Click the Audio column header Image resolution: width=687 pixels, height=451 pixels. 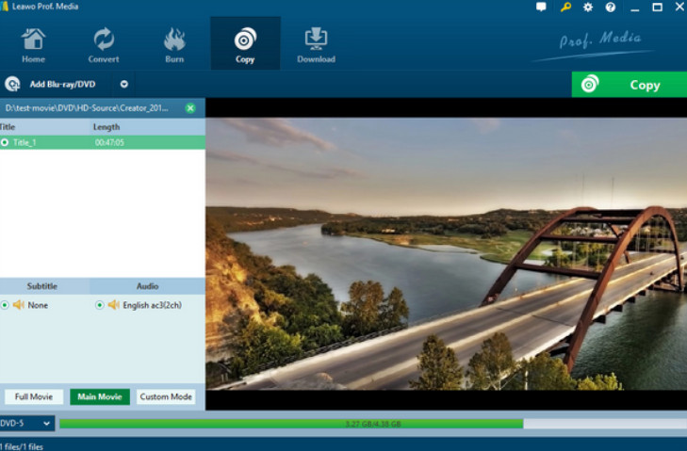click(x=147, y=286)
